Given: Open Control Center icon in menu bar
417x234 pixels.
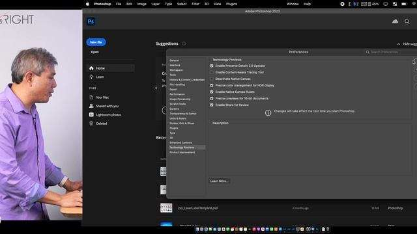Looking at the screenshot, I should (x=395, y=4).
